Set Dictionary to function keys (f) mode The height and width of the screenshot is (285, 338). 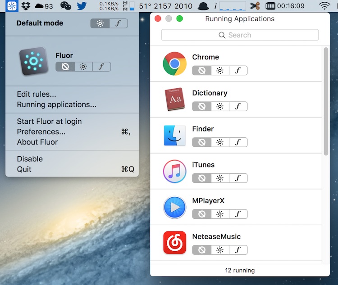[238, 106]
